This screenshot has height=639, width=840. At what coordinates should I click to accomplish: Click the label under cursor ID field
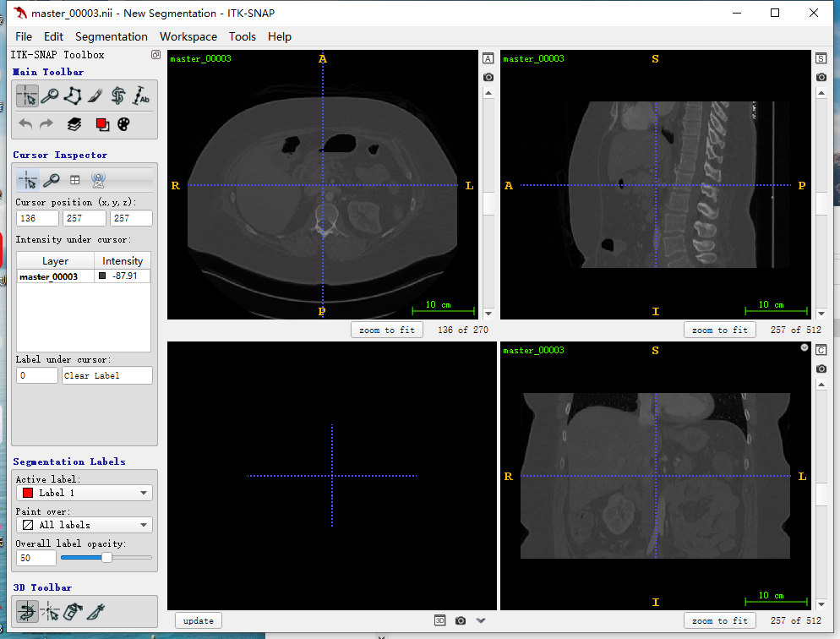pos(37,375)
